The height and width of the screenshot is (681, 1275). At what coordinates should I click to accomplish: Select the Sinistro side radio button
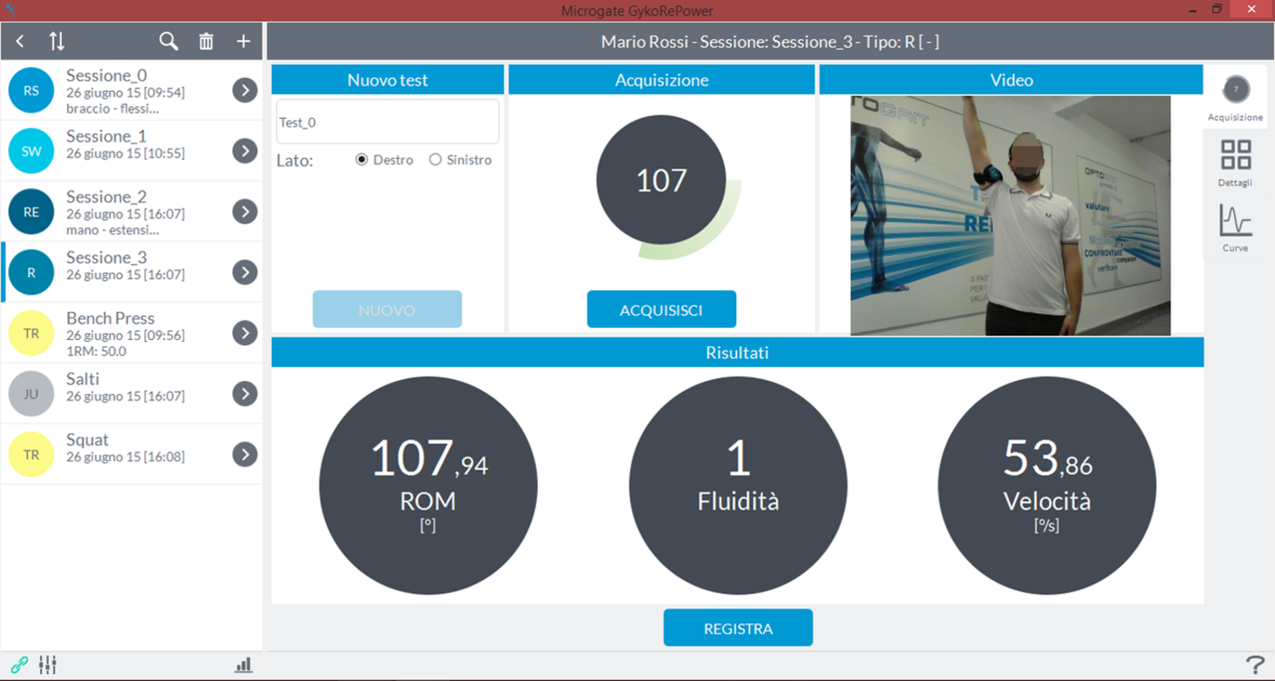pyautogui.click(x=435, y=160)
